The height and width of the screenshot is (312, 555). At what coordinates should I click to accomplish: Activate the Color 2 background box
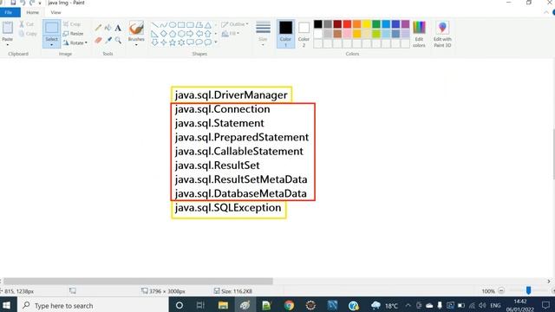tap(304, 34)
